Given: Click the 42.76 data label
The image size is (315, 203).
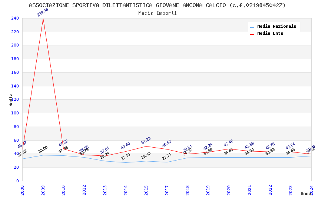Looking at the screenshot, I should pyautogui.click(x=270, y=146).
